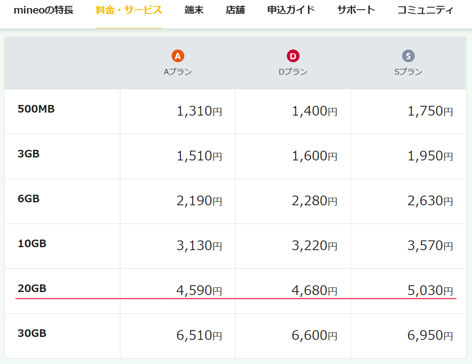
Task: Navigate to サポート section
Action: click(x=356, y=10)
